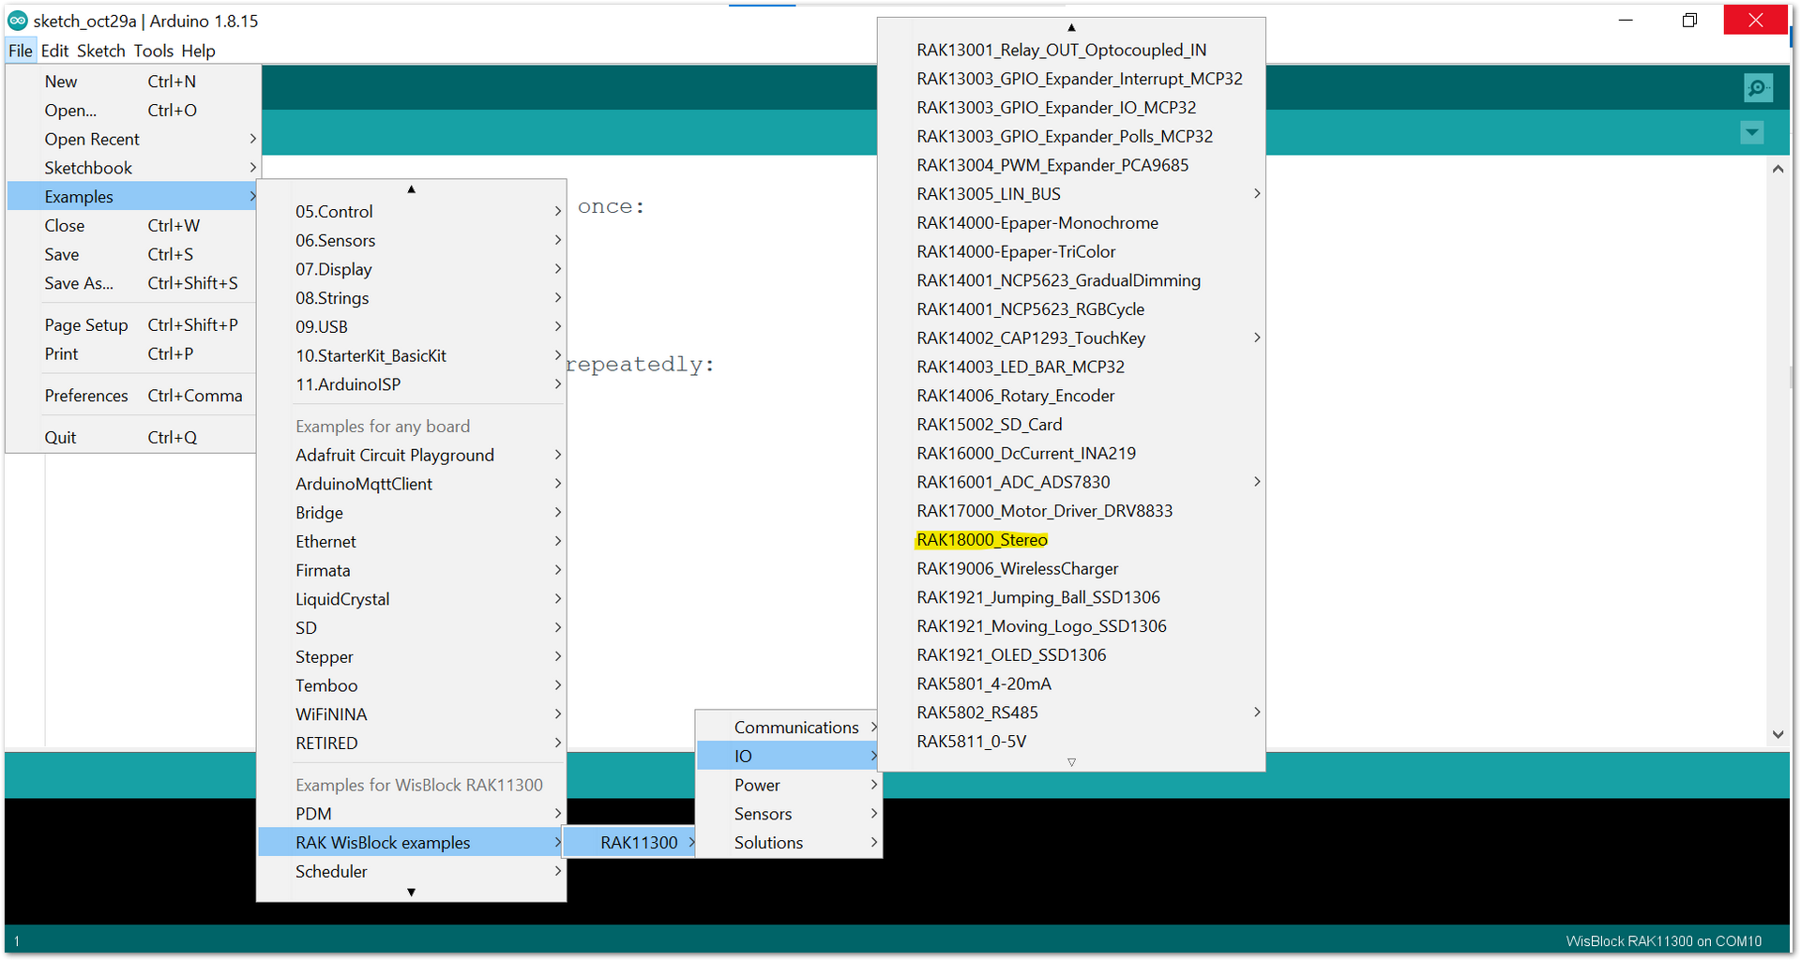Select IO category
The height and width of the screenshot is (961, 1801).
(789, 757)
